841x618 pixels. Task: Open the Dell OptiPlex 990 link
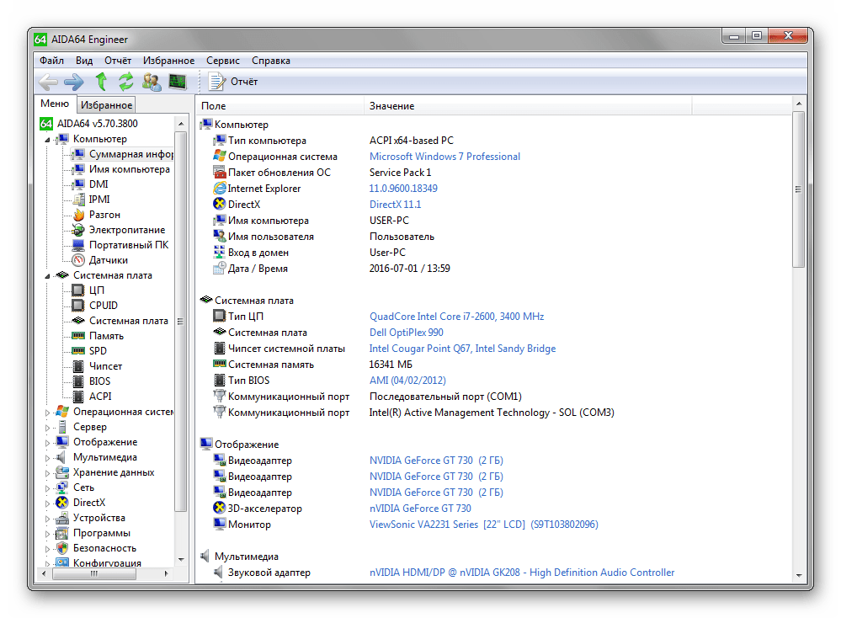[x=407, y=333]
